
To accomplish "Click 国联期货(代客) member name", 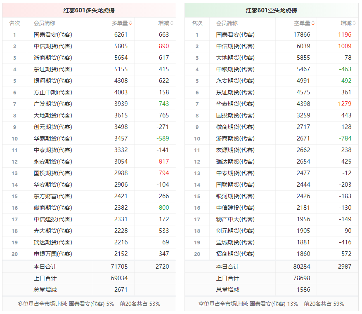I will 235,185.
